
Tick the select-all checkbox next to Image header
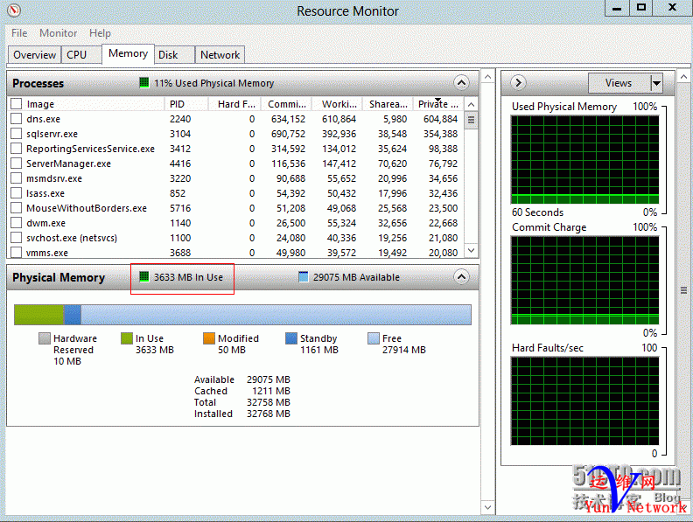17,104
